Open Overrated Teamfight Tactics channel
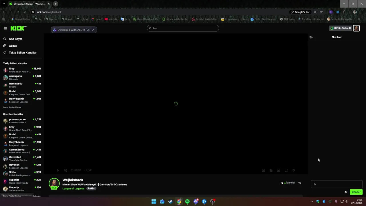The height and width of the screenshot is (206, 366). (22, 159)
